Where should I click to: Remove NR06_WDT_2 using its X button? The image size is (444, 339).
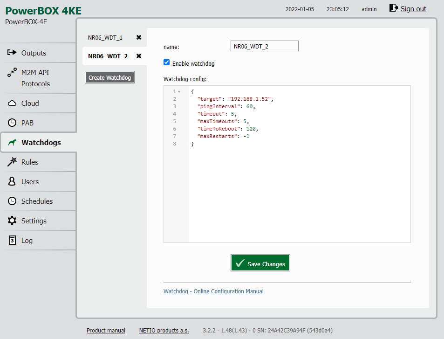click(139, 56)
